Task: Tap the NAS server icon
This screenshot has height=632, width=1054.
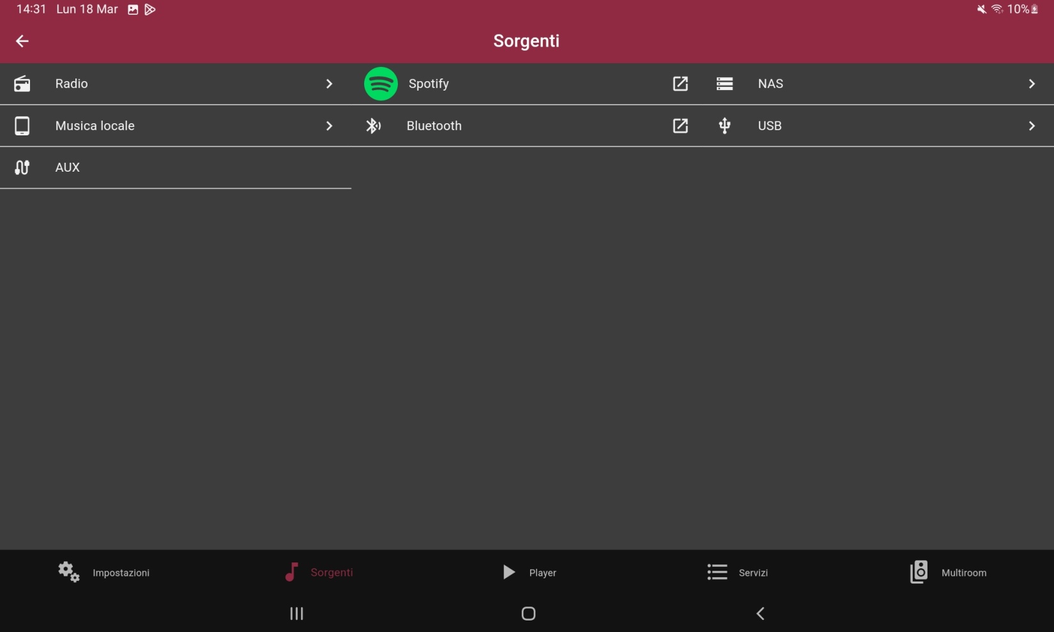Action: tap(724, 84)
